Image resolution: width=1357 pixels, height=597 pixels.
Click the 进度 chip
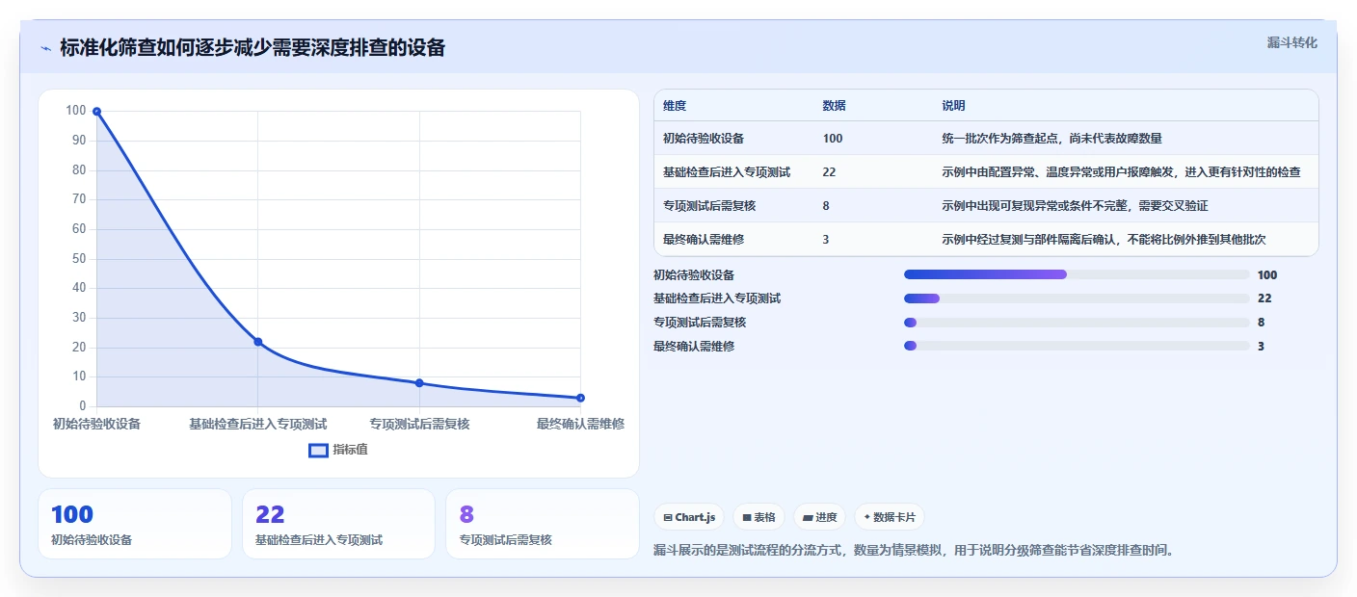(819, 517)
